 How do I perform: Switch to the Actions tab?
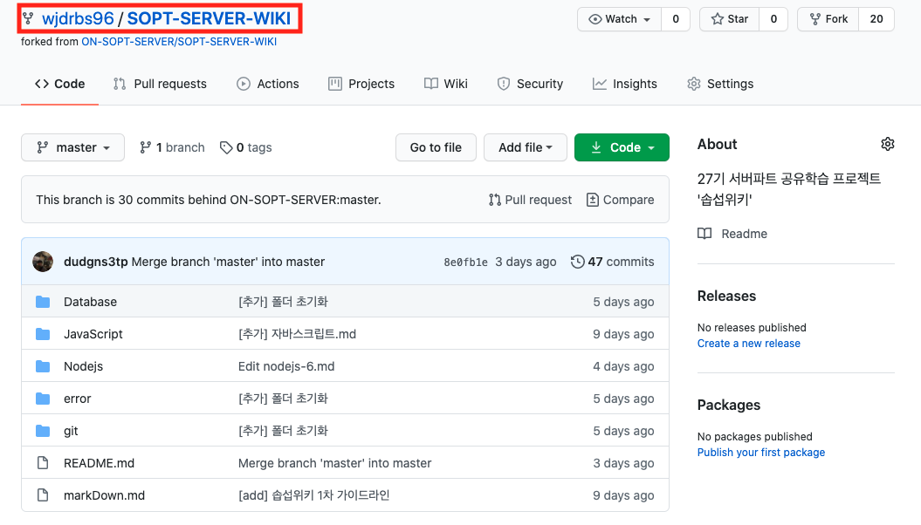click(268, 84)
